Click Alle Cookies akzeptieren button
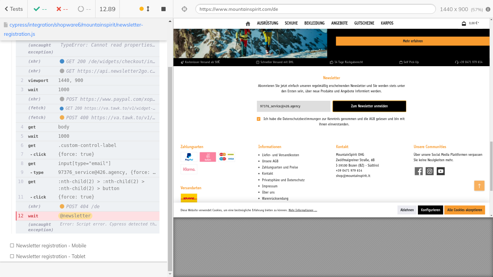 tap(464, 210)
